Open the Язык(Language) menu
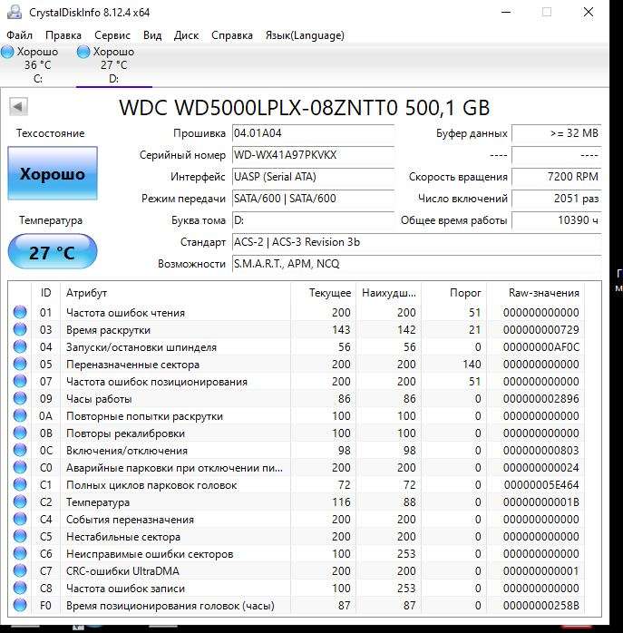This screenshot has width=623, height=633. click(305, 35)
